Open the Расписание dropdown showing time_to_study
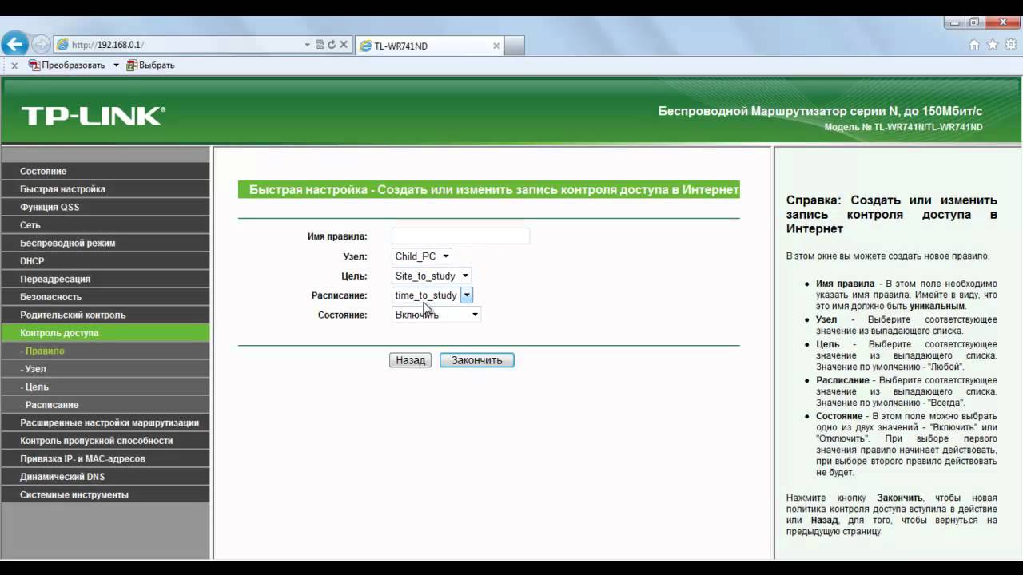This screenshot has height=575, width=1023. click(x=432, y=295)
